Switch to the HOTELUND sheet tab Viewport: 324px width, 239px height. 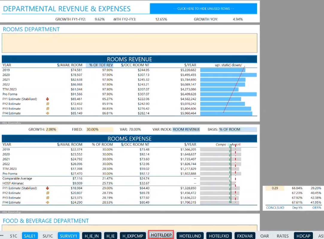point(190,236)
